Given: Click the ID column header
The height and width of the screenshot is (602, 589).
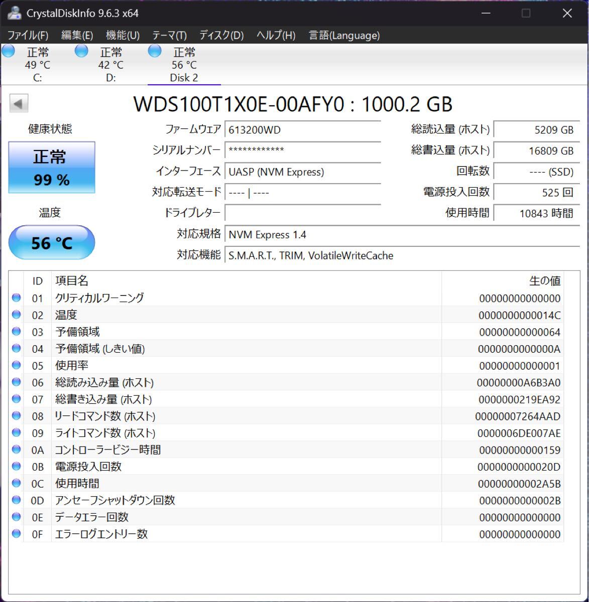Looking at the screenshot, I should point(38,281).
